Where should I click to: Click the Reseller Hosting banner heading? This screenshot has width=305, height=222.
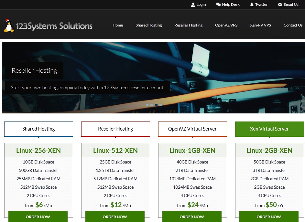click(34, 70)
